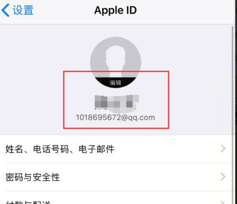237x204 pixels.
Task: Tap chevron of the bottom cut-off row
Action: pos(223,203)
